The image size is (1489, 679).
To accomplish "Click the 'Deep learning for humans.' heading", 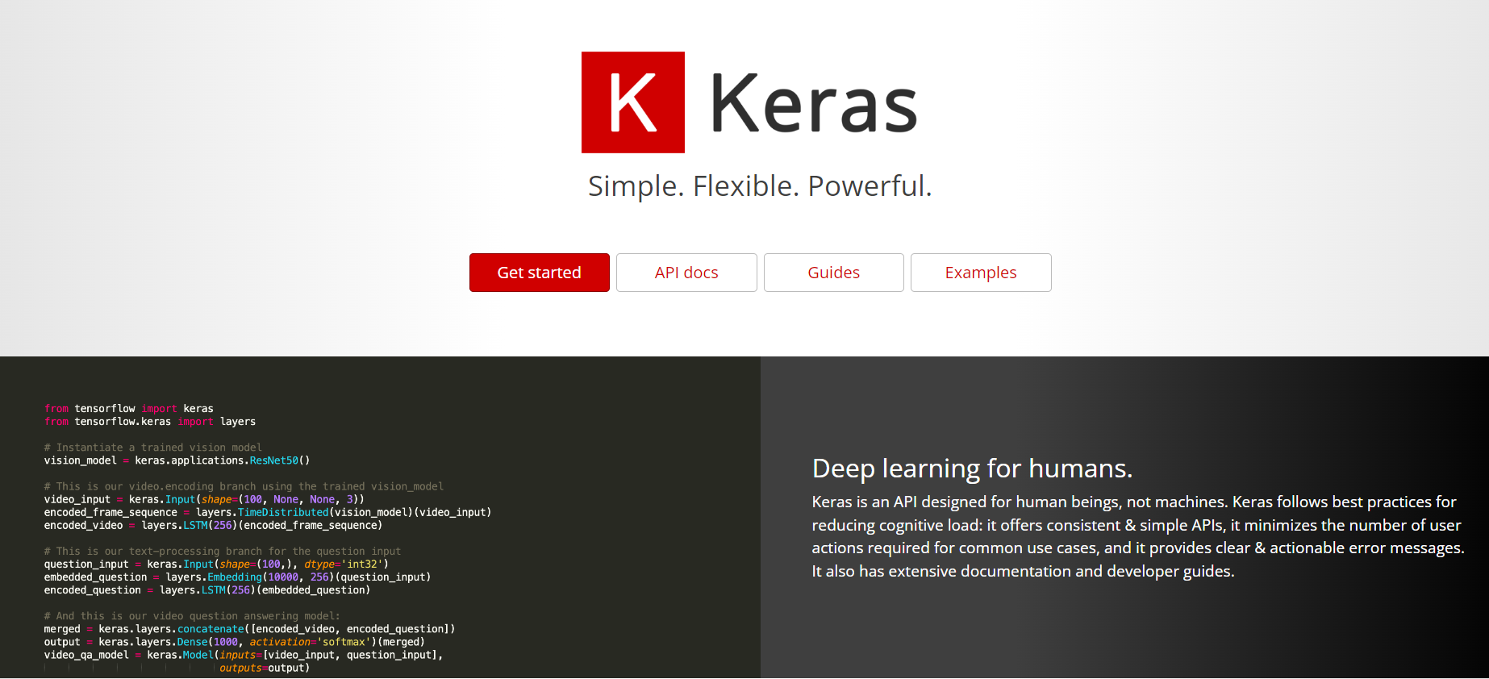I will (x=972, y=469).
